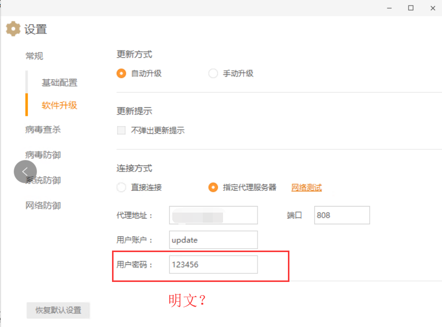Select the 自动升级 radio button
This screenshot has width=442, height=327.
click(x=121, y=73)
